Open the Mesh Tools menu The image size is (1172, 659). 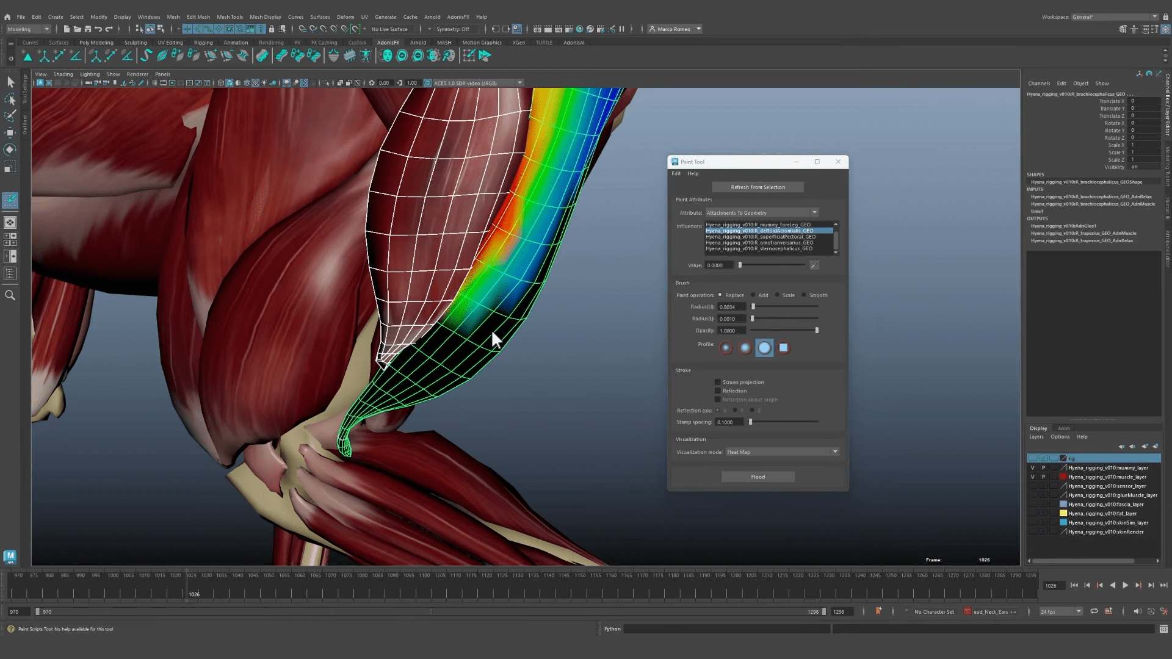tap(230, 16)
